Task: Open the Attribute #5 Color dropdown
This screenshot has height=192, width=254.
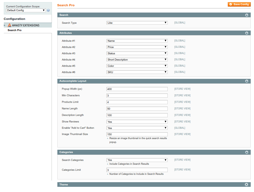Action: coord(137,66)
